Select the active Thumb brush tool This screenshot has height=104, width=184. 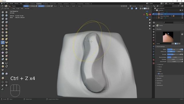3,42
